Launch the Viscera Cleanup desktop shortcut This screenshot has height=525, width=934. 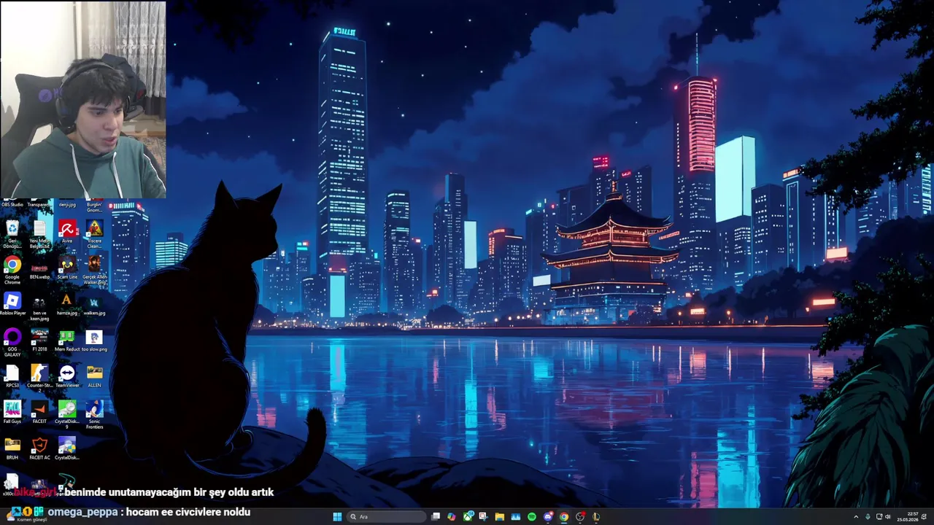coord(94,234)
